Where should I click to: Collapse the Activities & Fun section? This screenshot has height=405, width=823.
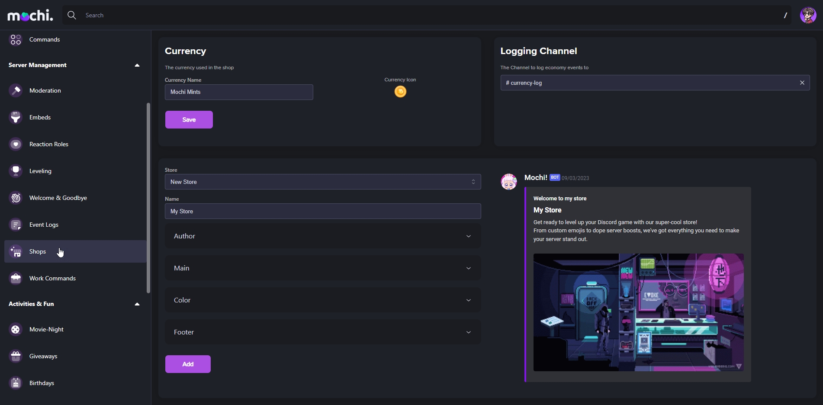137,304
